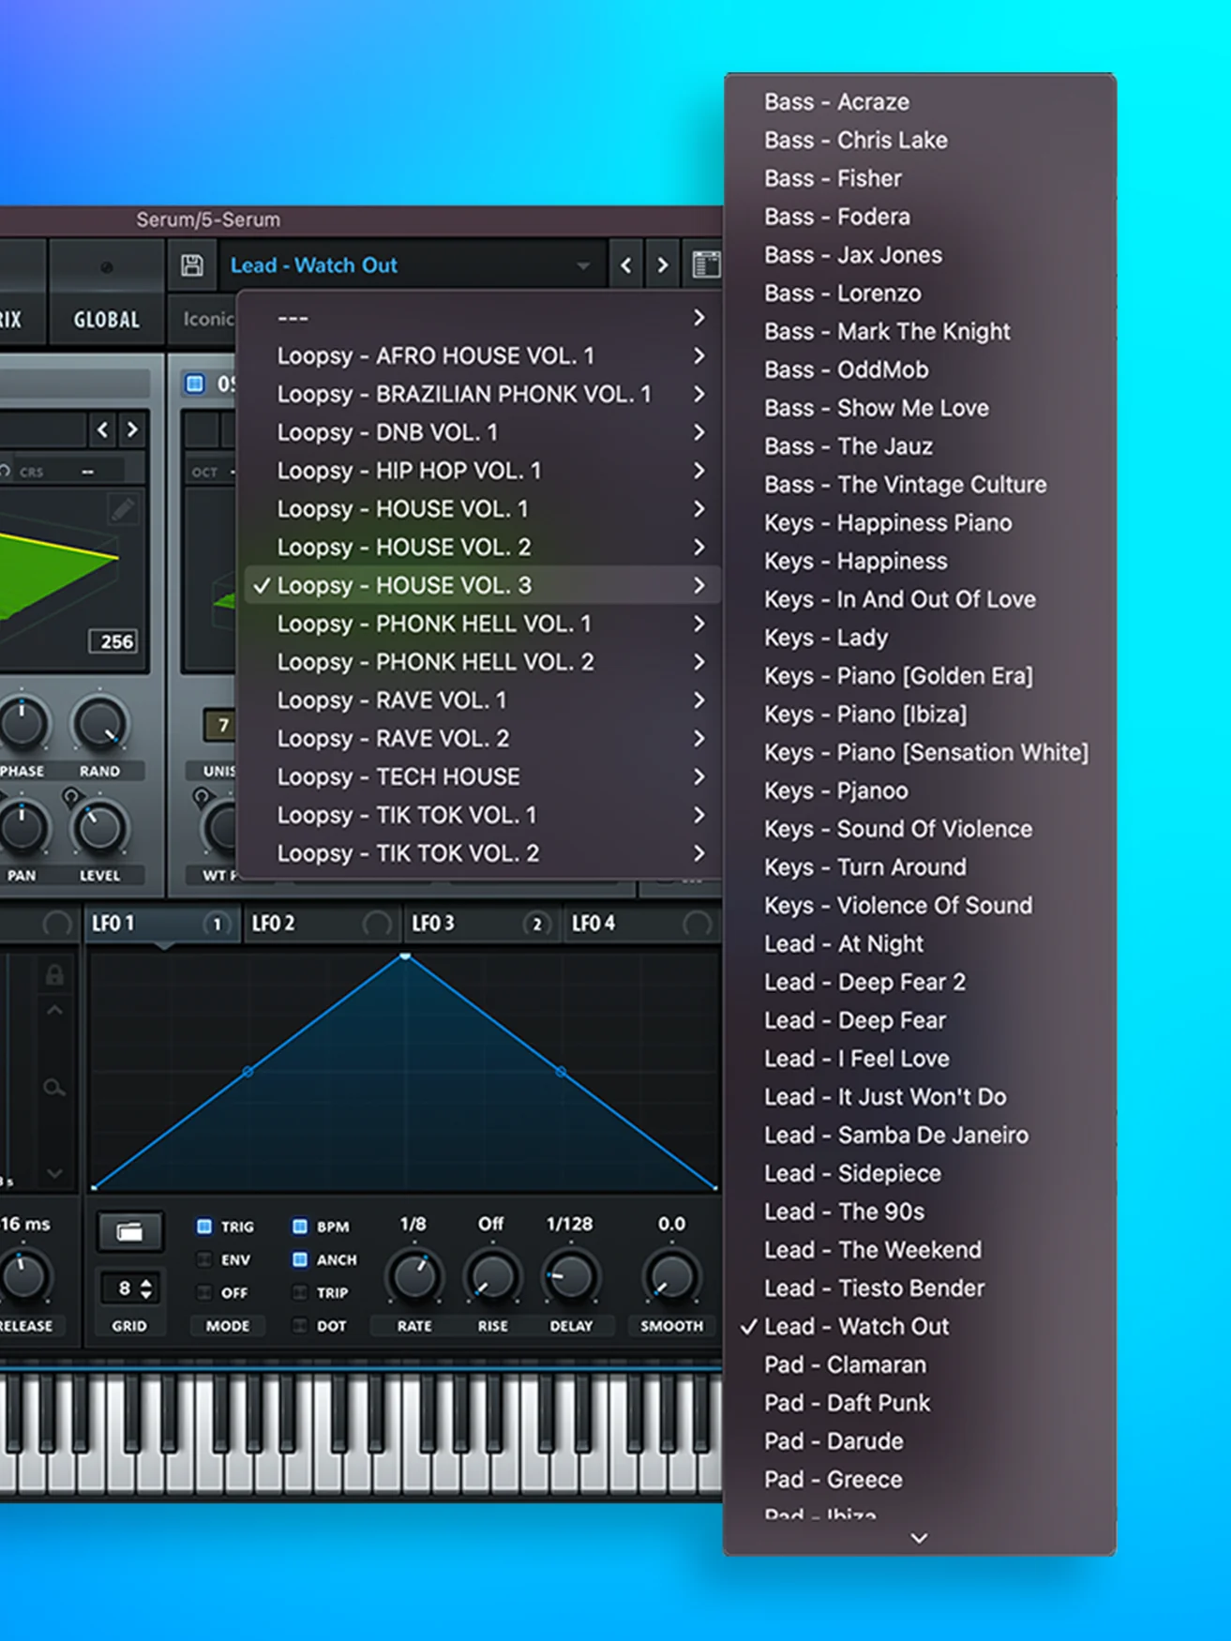Viewport: 1231px width, 1641px height.
Task: Select preset Lead - Samba De Janeiro
Action: [920, 1135]
